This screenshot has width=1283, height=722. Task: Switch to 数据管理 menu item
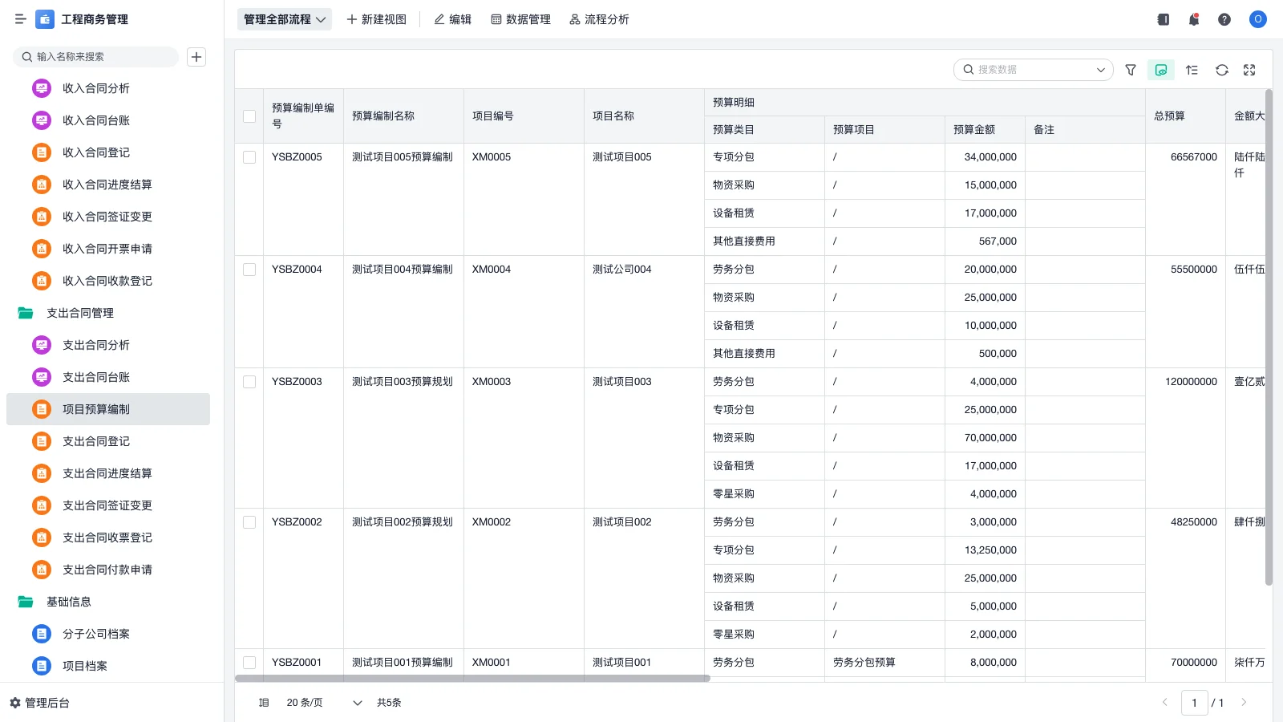point(520,18)
